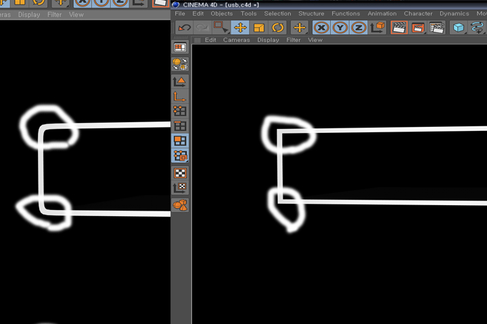
Task: Open the right viewport's View menu
Action: (315, 40)
